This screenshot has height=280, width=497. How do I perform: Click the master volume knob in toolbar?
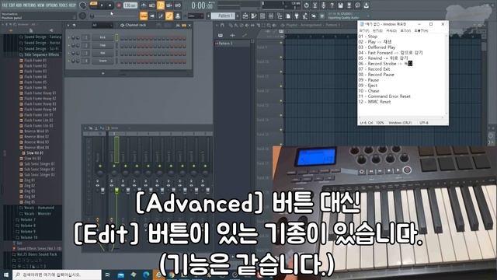point(83,5)
